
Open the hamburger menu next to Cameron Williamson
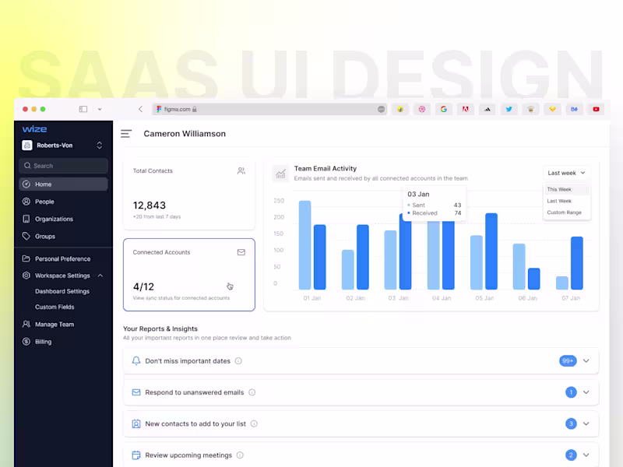point(126,133)
